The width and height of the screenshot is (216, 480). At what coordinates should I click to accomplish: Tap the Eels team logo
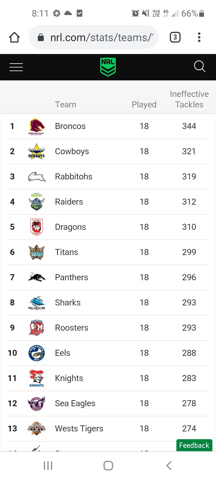tap(37, 353)
